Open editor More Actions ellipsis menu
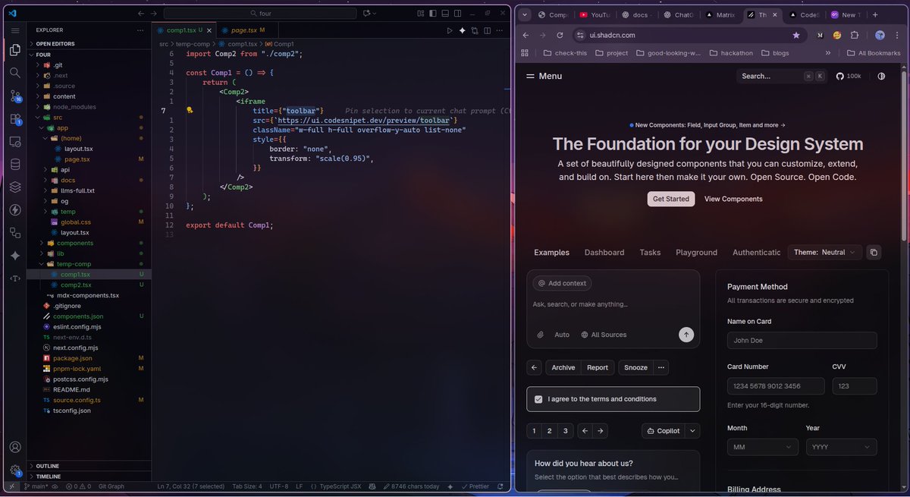Viewport: 910px width, 497px height. tap(499, 30)
